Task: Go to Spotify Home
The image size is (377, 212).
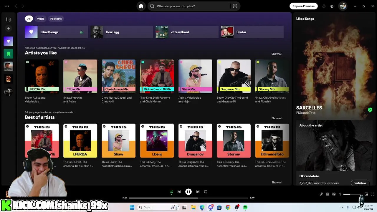Action: coord(141,6)
